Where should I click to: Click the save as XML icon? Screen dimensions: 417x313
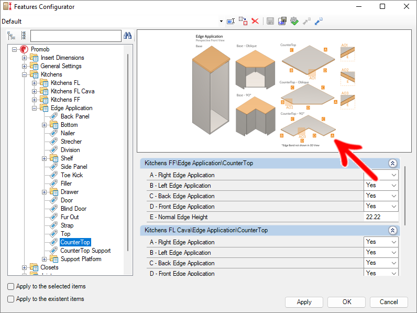(x=282, y=21)
